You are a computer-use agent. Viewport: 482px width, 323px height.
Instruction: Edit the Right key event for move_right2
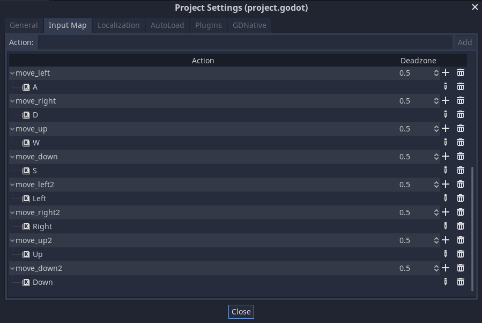point(445,226)
